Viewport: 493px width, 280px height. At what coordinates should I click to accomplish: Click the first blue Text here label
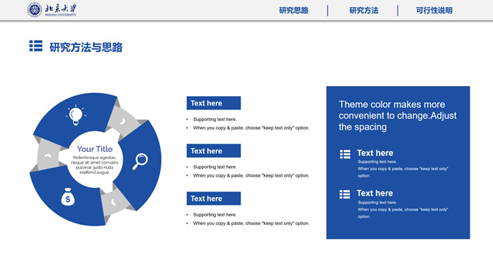pos(214,103)
